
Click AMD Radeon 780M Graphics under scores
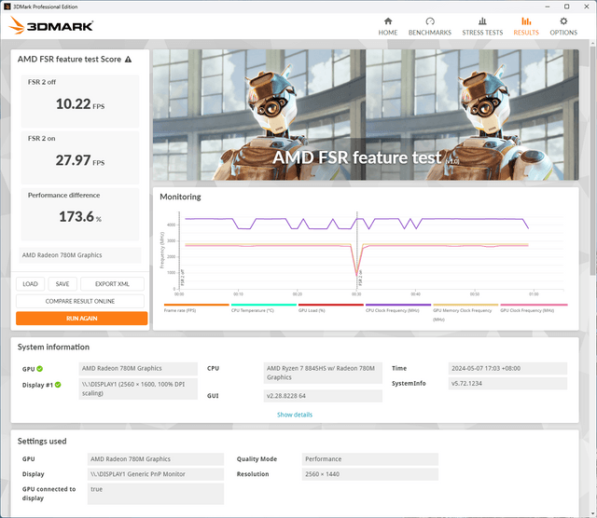tap(80, 255)
